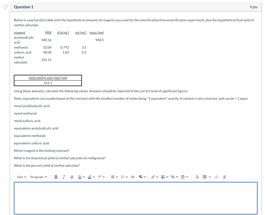The image size is (265, 215).
Task: Open the Paragraph block format dropdown
Action: [x=39, y=177]
